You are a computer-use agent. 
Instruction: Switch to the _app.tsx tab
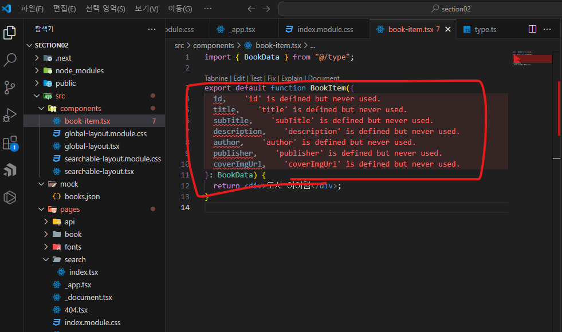[243, 29]
